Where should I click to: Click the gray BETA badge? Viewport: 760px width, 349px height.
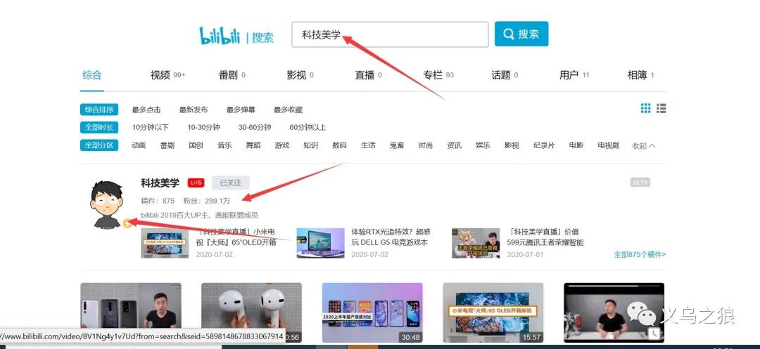[x=640, y=183]
